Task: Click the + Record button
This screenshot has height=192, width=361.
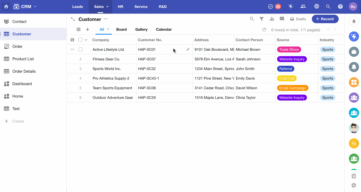Action: point(325,19)
